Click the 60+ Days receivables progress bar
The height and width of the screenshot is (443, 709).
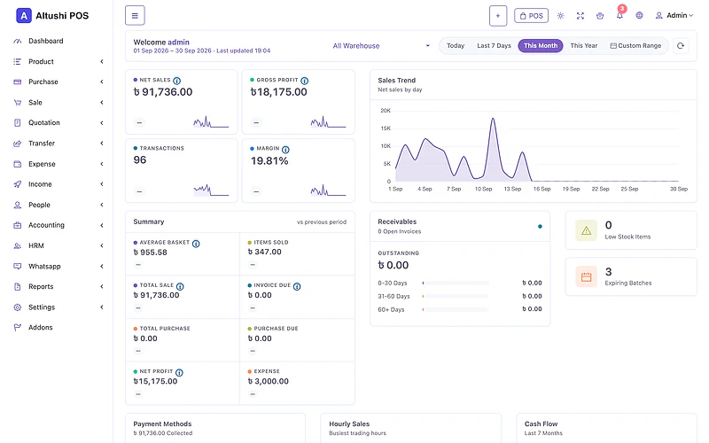pos(456,309)
